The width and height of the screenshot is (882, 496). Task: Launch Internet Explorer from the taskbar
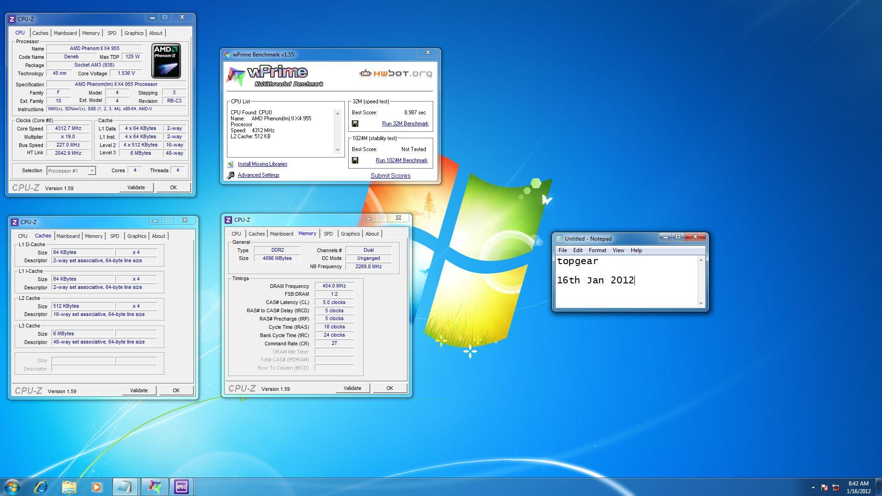pyautogui.click(x=41, y=487)
